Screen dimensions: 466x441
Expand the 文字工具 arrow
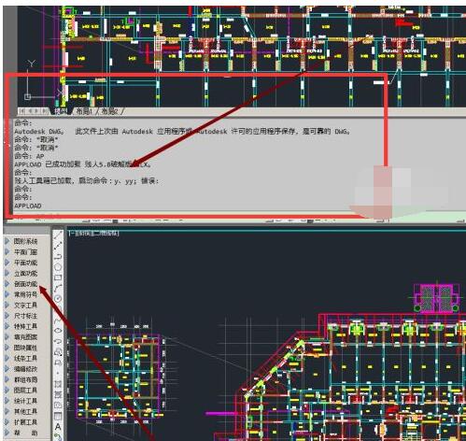click(x=7, y=305)
